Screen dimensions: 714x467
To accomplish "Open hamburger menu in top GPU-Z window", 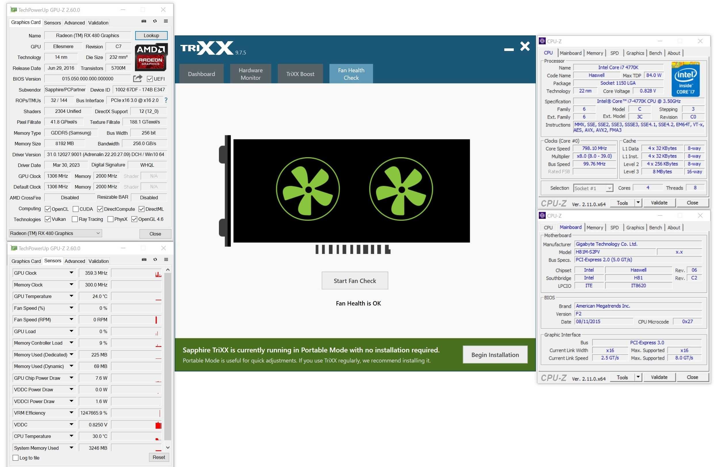I will click(x=166, y=21).
